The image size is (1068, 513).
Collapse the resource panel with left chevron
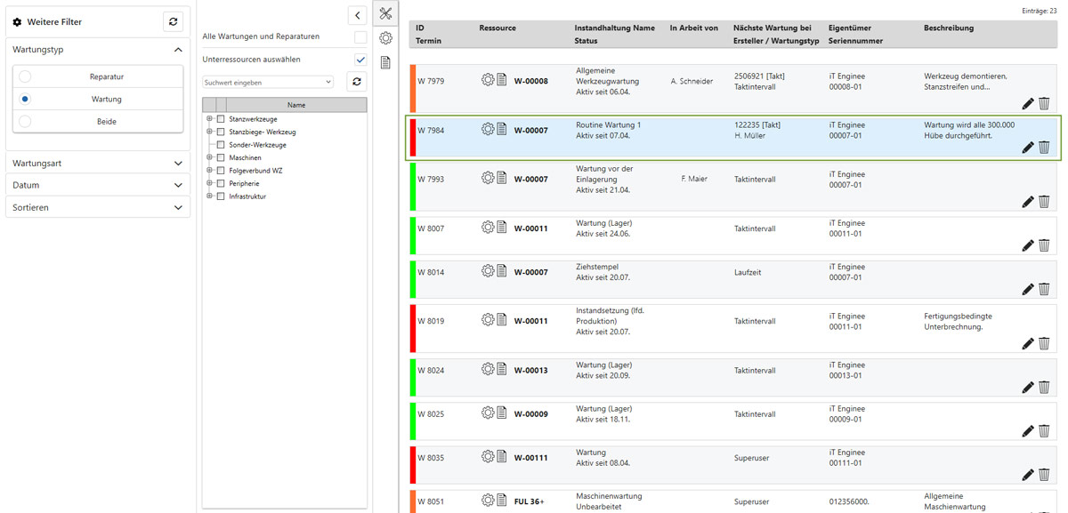coord(357,15)
